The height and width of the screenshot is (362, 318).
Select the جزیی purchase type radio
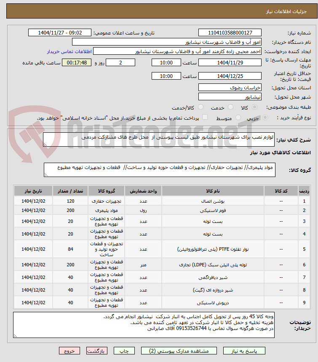265,118
